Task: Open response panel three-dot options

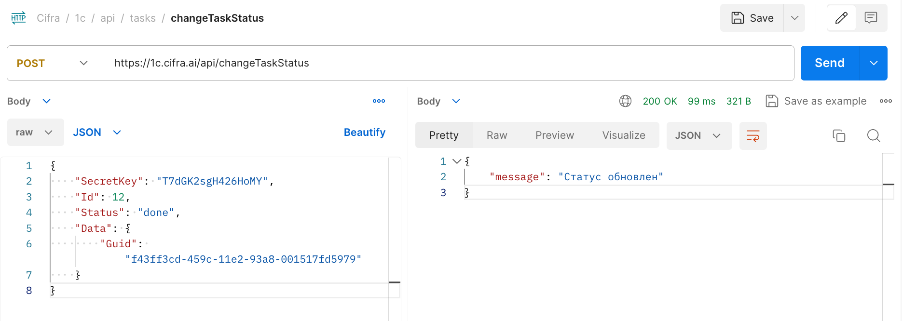Action: 886,101
